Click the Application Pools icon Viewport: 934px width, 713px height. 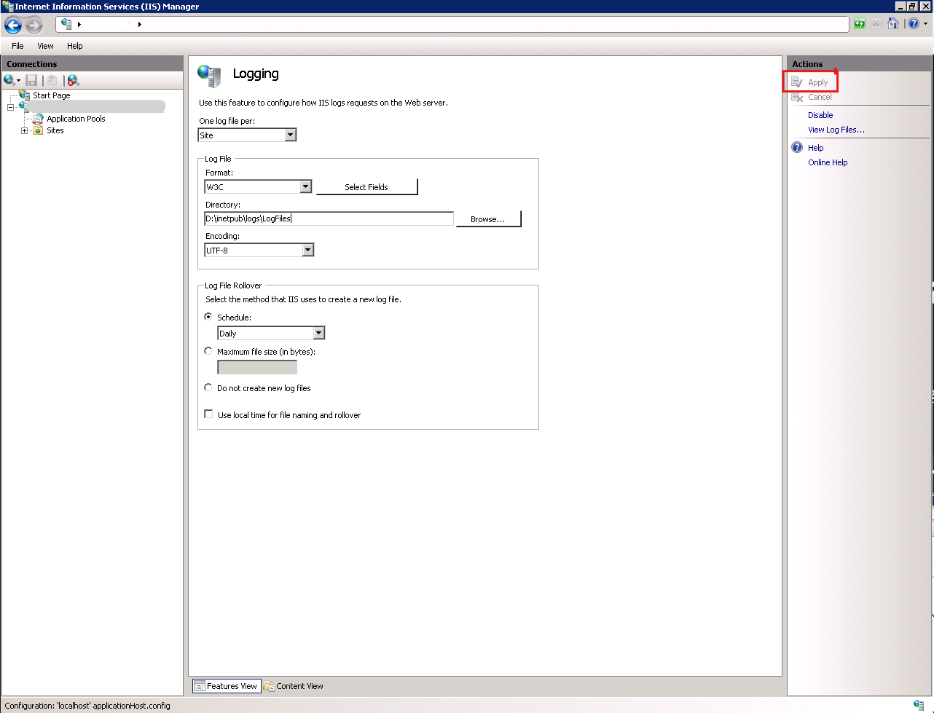(38, 119)
